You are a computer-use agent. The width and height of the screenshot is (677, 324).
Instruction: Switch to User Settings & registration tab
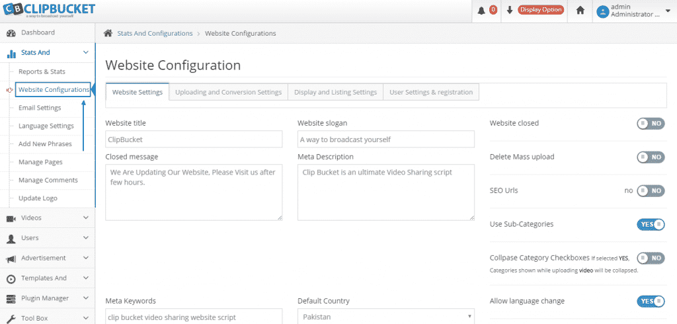(431, 92)
